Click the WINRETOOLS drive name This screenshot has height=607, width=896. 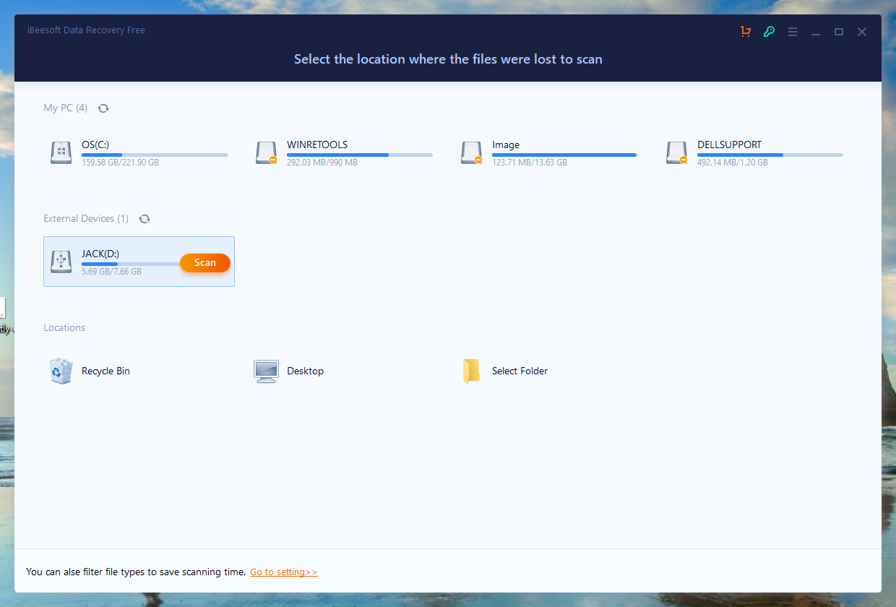coord(317,145)
